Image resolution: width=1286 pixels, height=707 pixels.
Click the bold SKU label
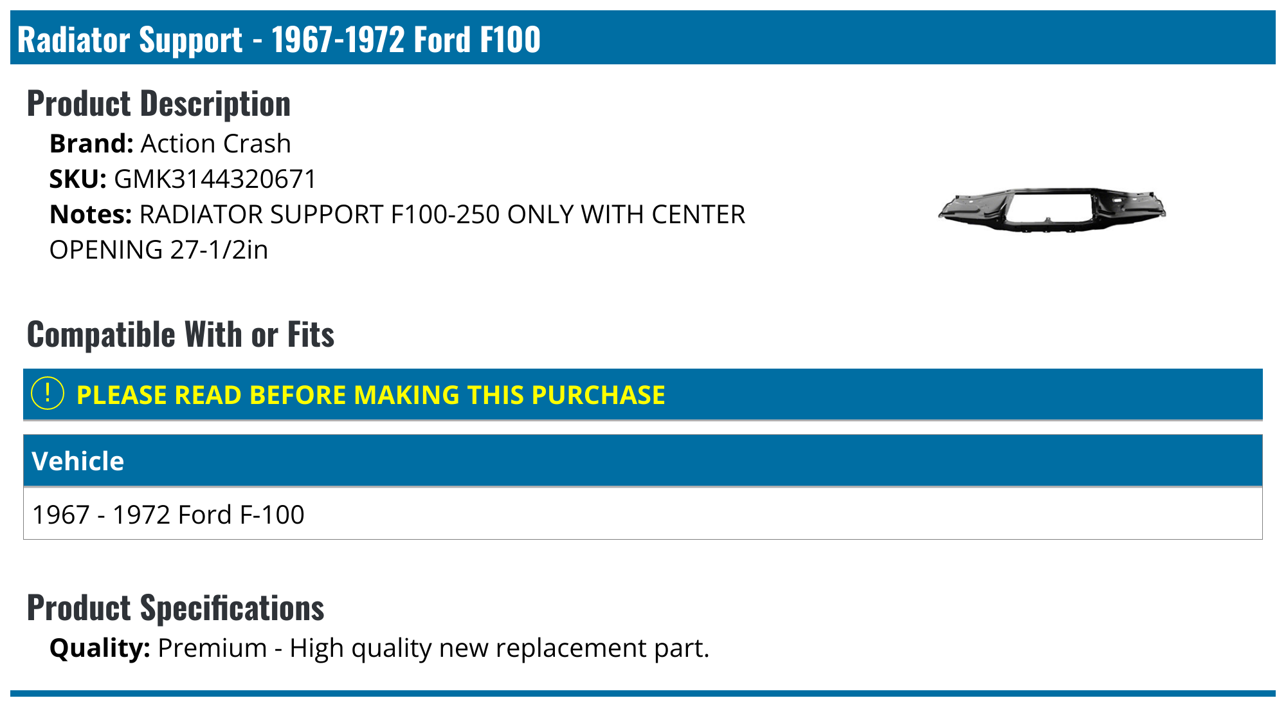78,179
